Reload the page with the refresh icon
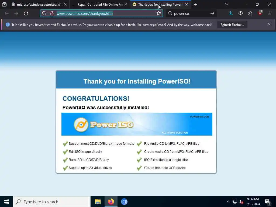 26,13
